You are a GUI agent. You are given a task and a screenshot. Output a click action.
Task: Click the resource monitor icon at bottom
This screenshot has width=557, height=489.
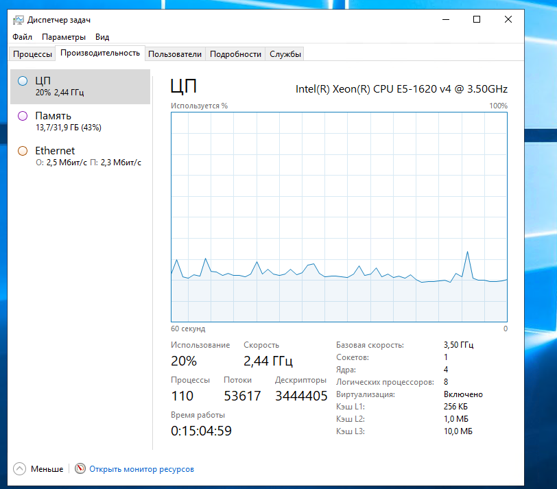tap(81, 469)
